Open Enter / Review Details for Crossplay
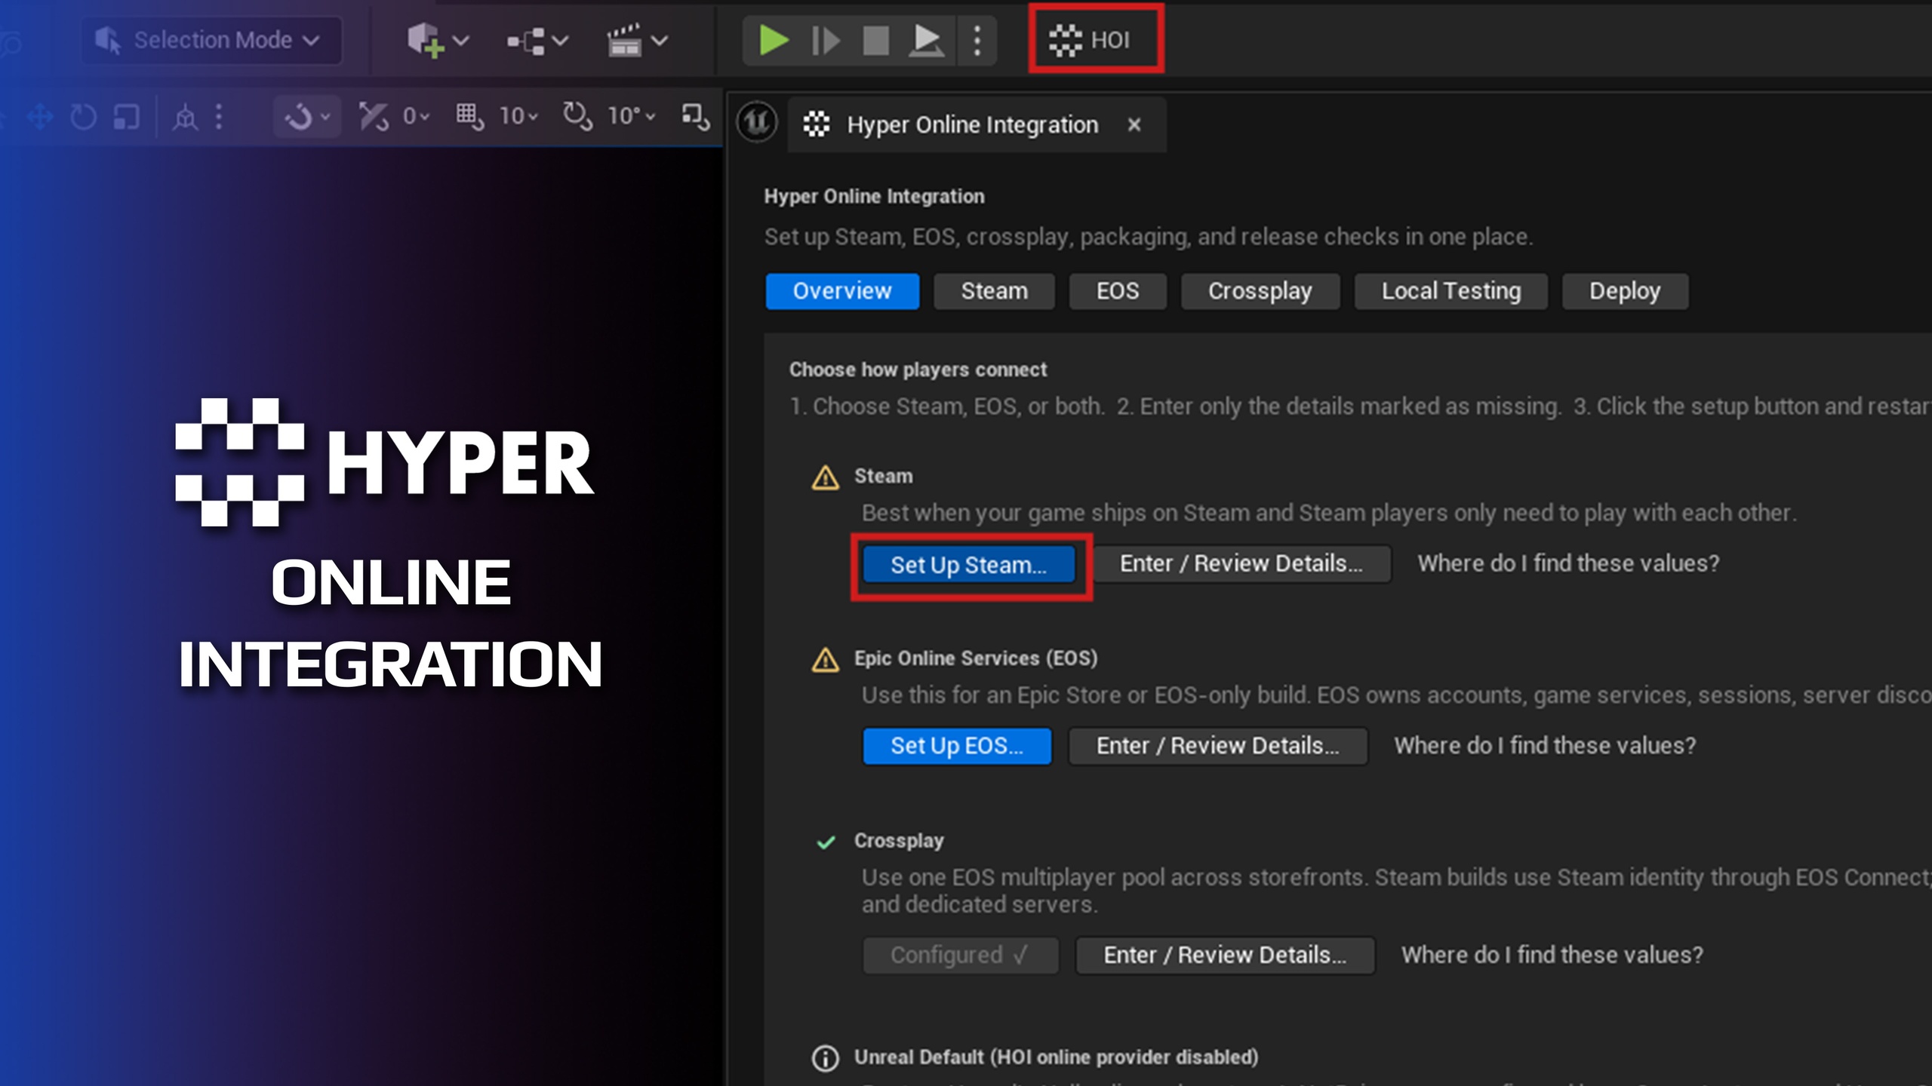Viewport: 1932px width, 1086px height. 1225,956
